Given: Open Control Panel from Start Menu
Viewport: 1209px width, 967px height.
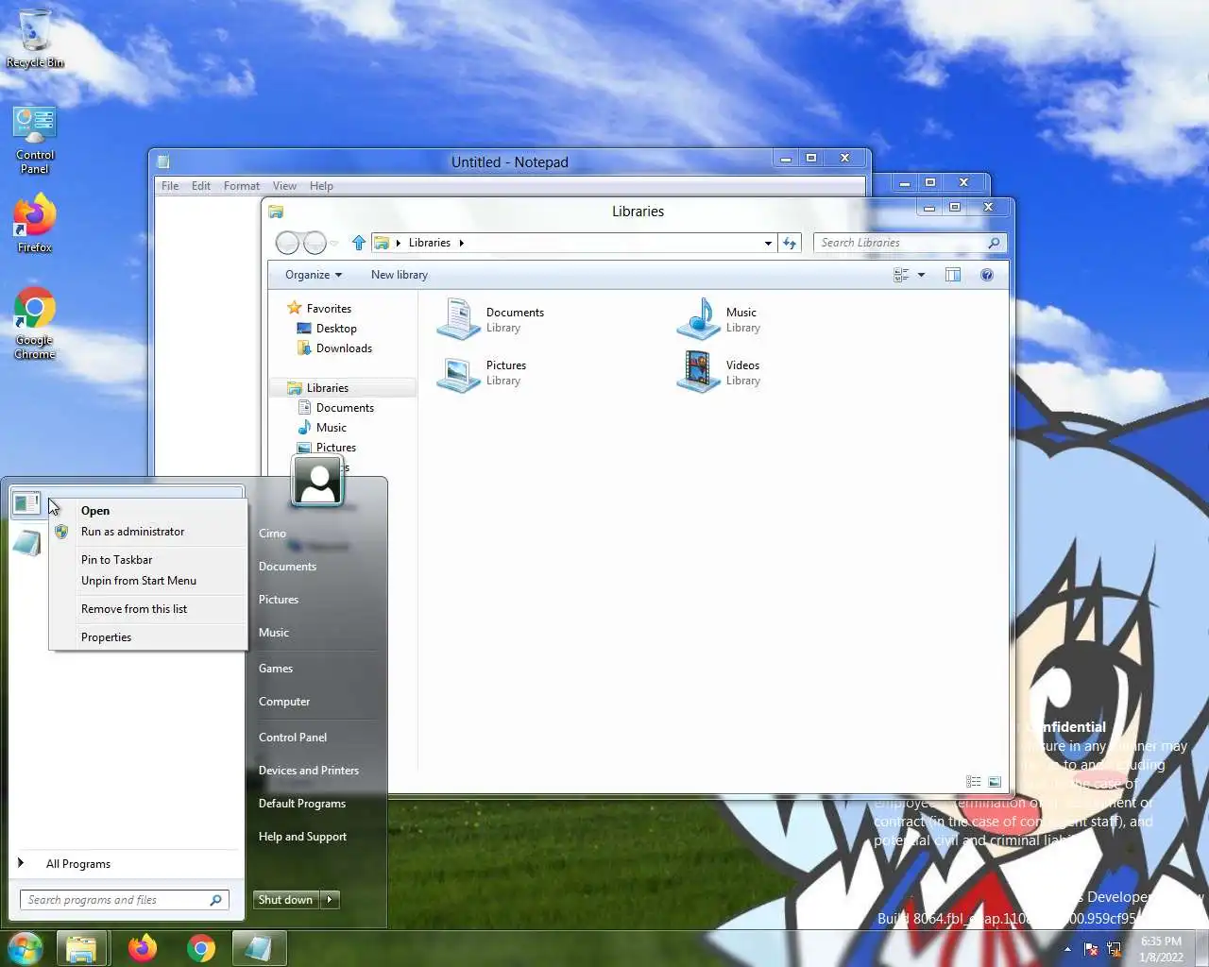Looking at the screenshot, I should (x=293, y=738).
